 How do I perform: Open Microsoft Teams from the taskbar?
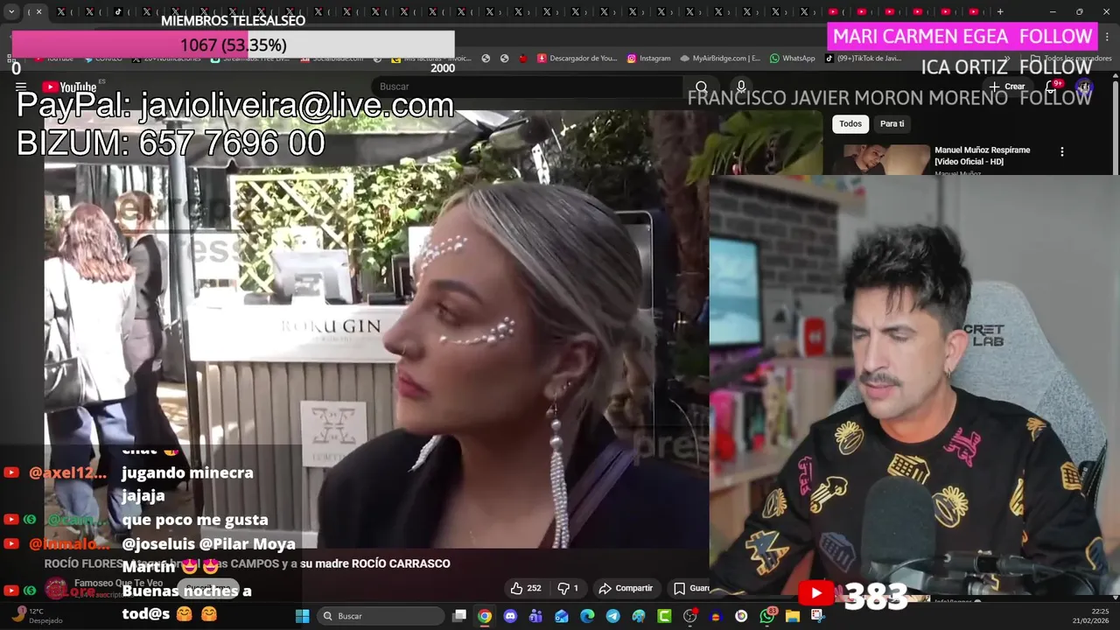[x=535, y=616]
